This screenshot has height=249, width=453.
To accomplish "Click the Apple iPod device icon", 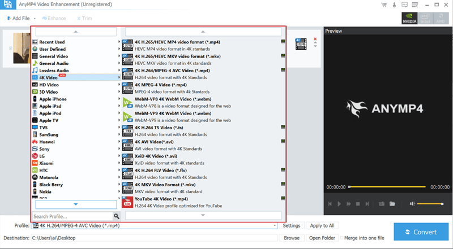I will click(x=35, y=113).
